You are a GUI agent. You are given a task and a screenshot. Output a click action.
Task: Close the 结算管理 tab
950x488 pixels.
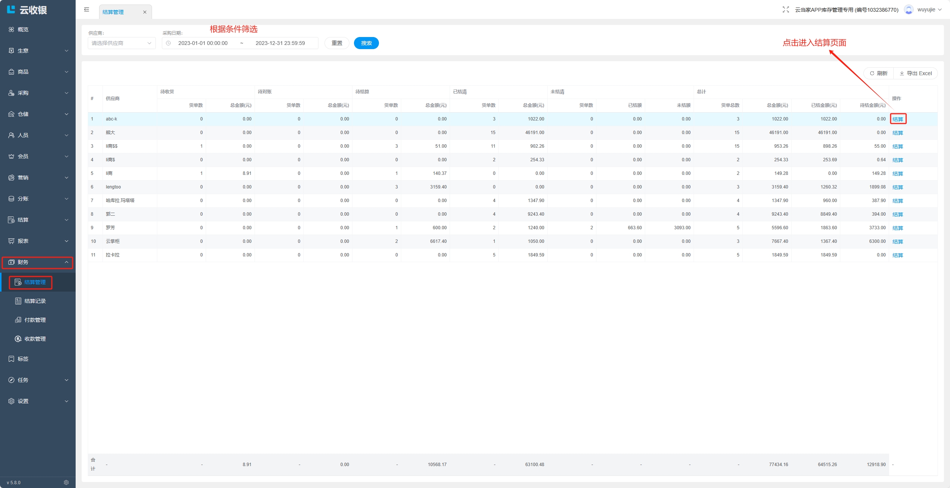pos(144,12)
